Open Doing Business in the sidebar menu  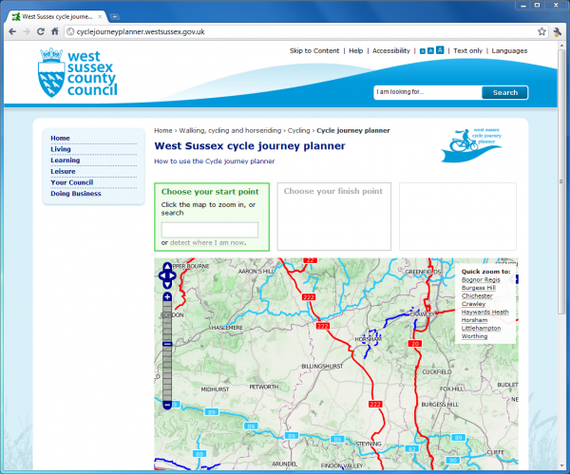(x=76, y=194)
